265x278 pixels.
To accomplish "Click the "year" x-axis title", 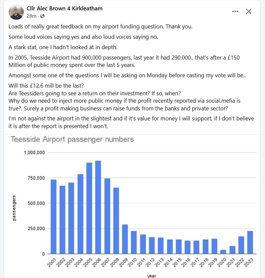I will click(151, 276).
